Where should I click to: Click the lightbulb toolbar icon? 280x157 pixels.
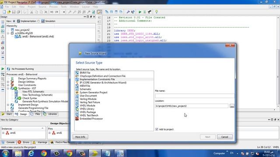click(157, 12)
